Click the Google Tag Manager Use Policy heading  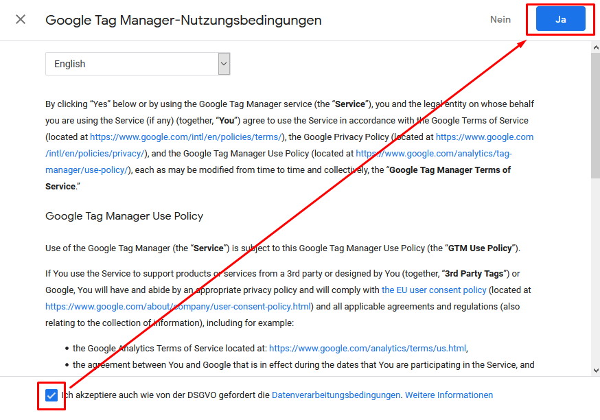[124, 216]
